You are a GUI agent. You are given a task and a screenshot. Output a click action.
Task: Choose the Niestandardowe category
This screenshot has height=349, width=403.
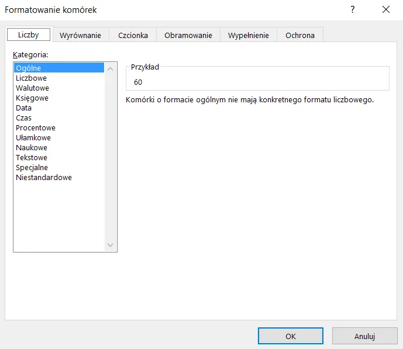click(x=44, y=178)
